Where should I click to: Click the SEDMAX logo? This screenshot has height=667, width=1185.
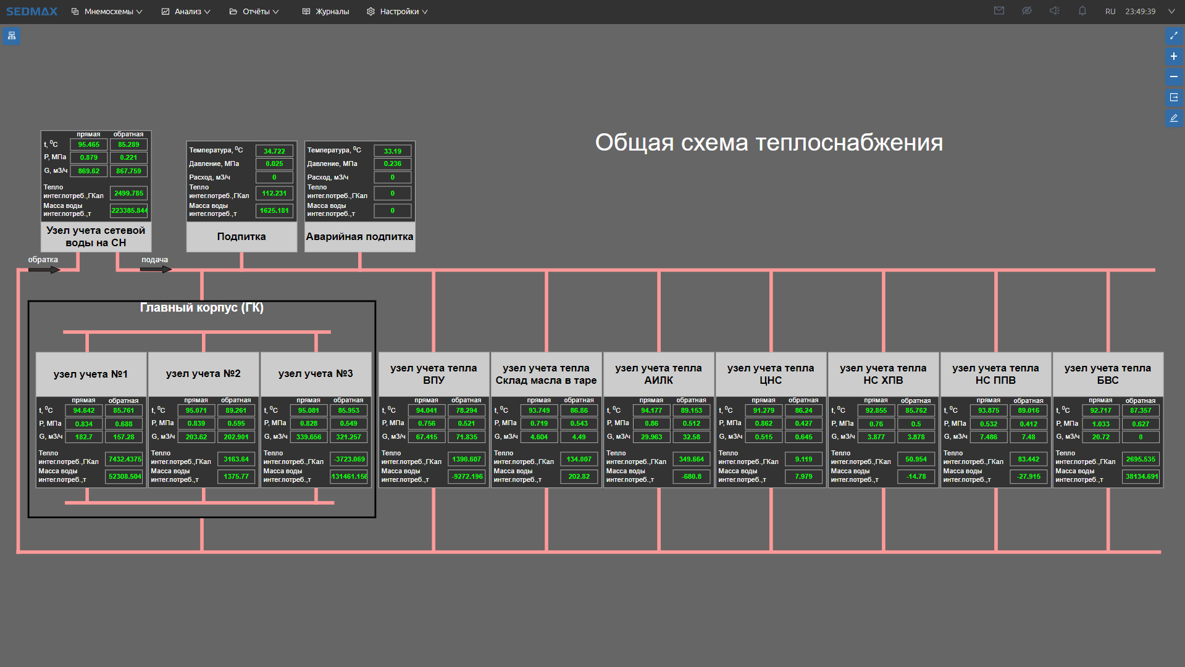tap(31, 10)
